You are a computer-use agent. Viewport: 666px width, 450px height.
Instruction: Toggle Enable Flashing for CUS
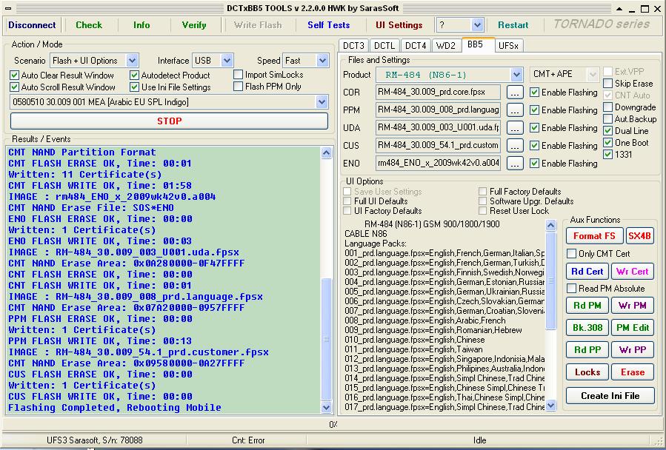[535, 146]
